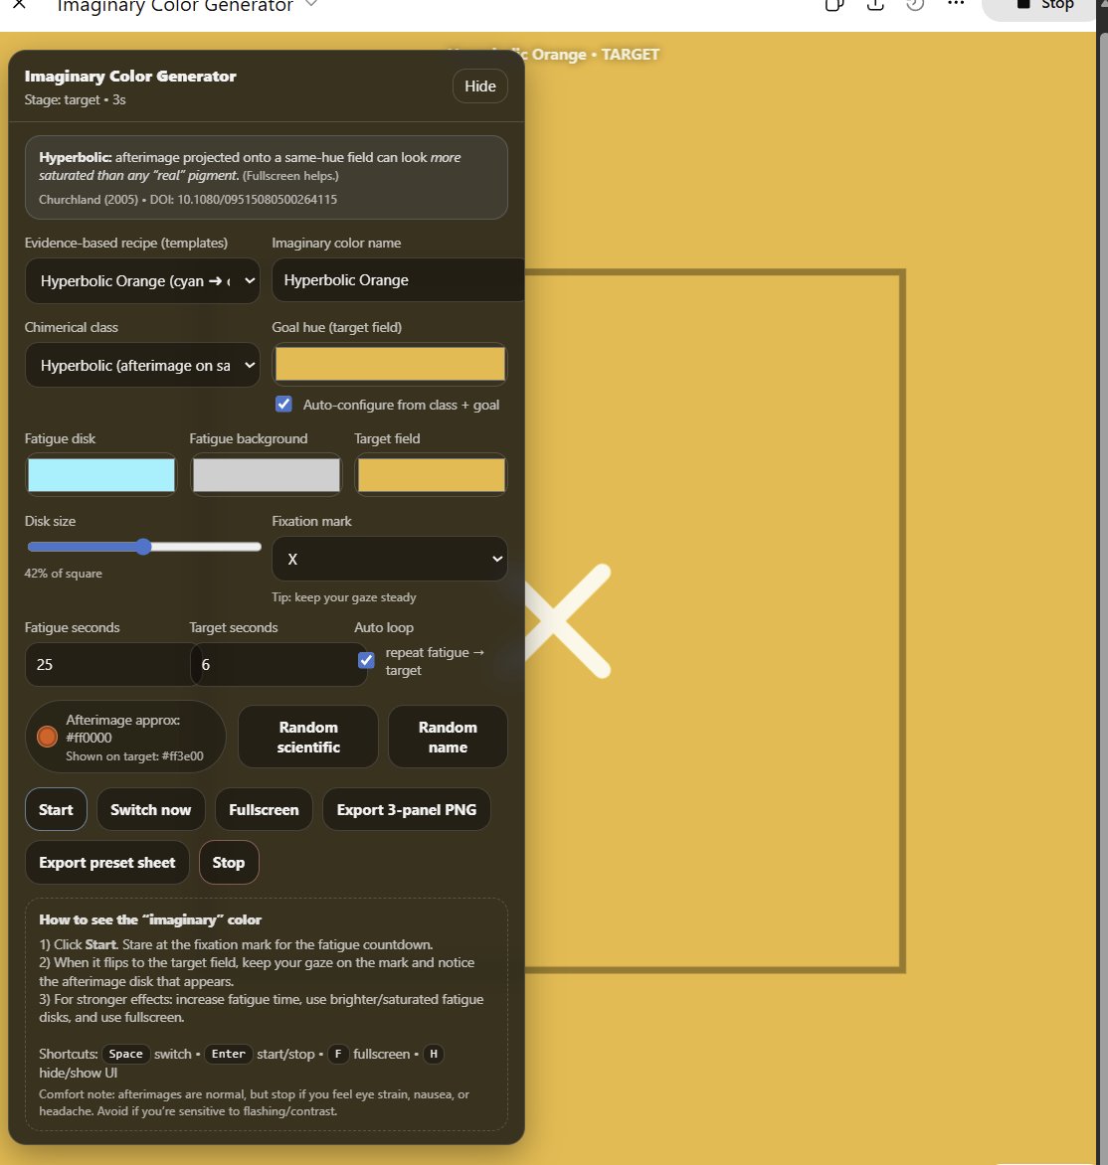Image resolution: width=1108 pixels, height=1165 pixels.
Task: Click the Start button
Action: tap(56, 810)
